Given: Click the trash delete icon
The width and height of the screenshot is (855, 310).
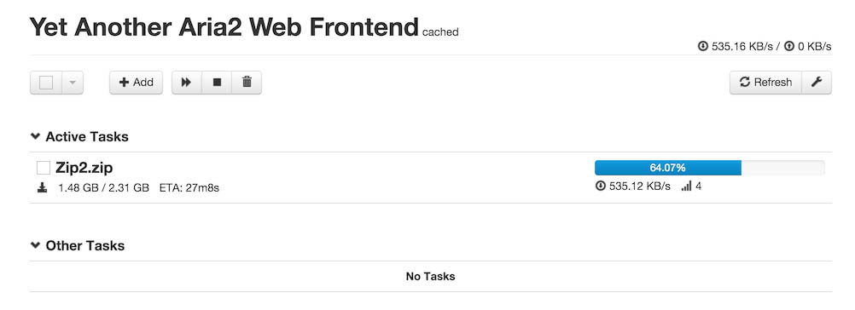Looking at the screenshot, I should [x=247, y=82].
